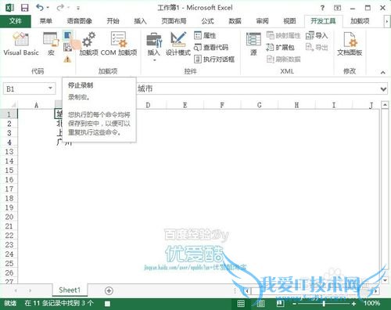Select the 开发工具 developer tab
This screenshot has height=310, width=391.
coord(323,21)
